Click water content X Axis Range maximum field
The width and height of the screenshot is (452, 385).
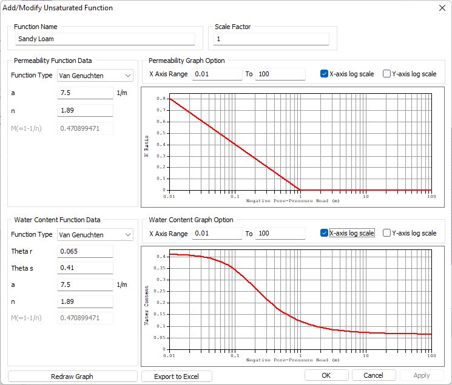280,234
